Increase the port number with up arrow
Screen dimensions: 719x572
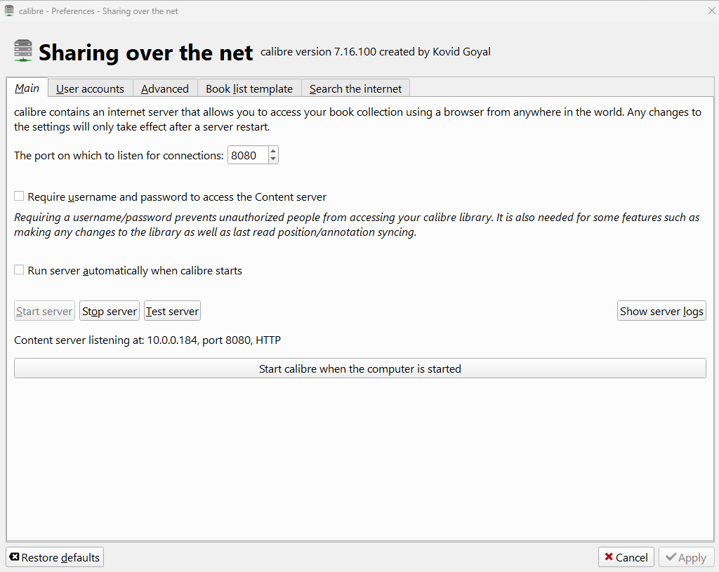coord(273,151)
